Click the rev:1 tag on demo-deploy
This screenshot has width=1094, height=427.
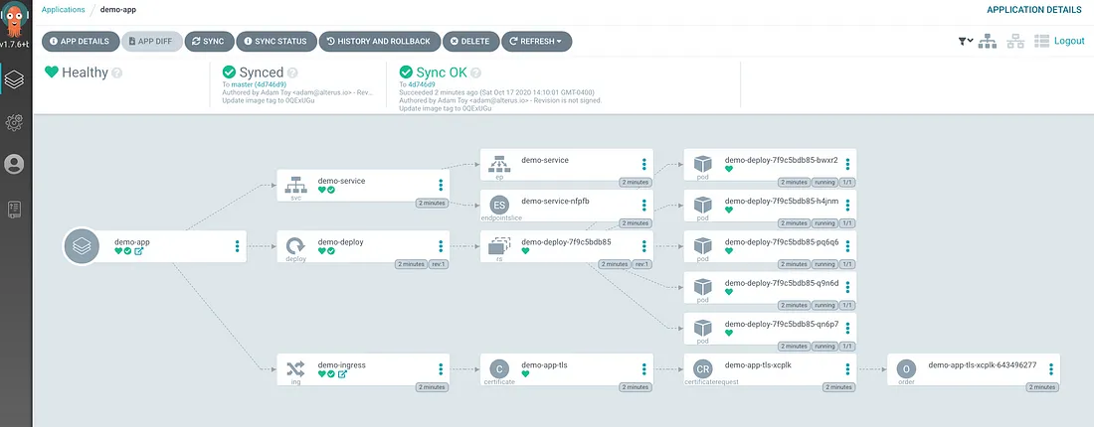(x=438, y=264)
